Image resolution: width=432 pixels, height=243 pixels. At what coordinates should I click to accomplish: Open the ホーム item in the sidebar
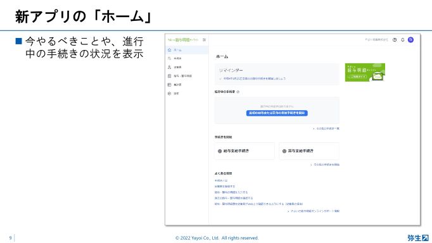click(x=187, y=50)
